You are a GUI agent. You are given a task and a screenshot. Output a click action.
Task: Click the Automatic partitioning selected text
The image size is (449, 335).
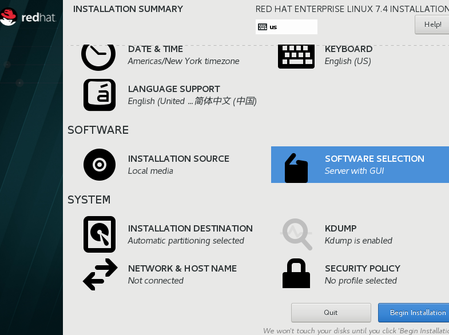pos(186,241)
